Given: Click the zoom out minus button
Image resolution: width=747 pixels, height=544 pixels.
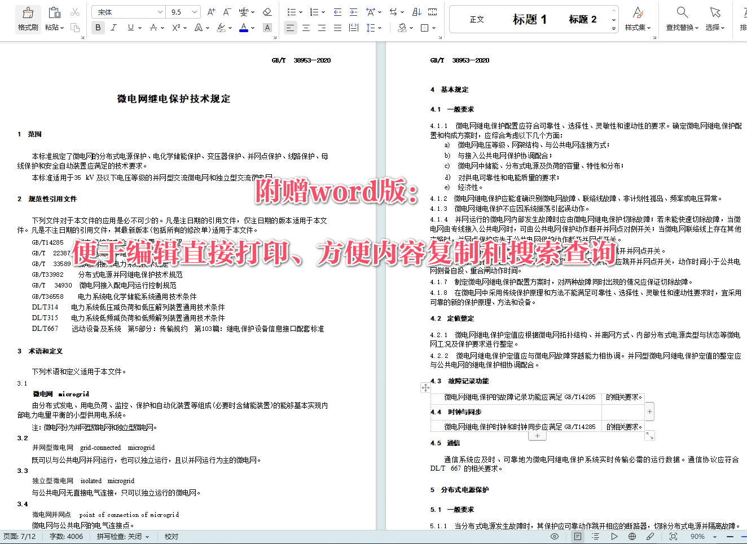Looking at the screenshot, I should (730, 537).
